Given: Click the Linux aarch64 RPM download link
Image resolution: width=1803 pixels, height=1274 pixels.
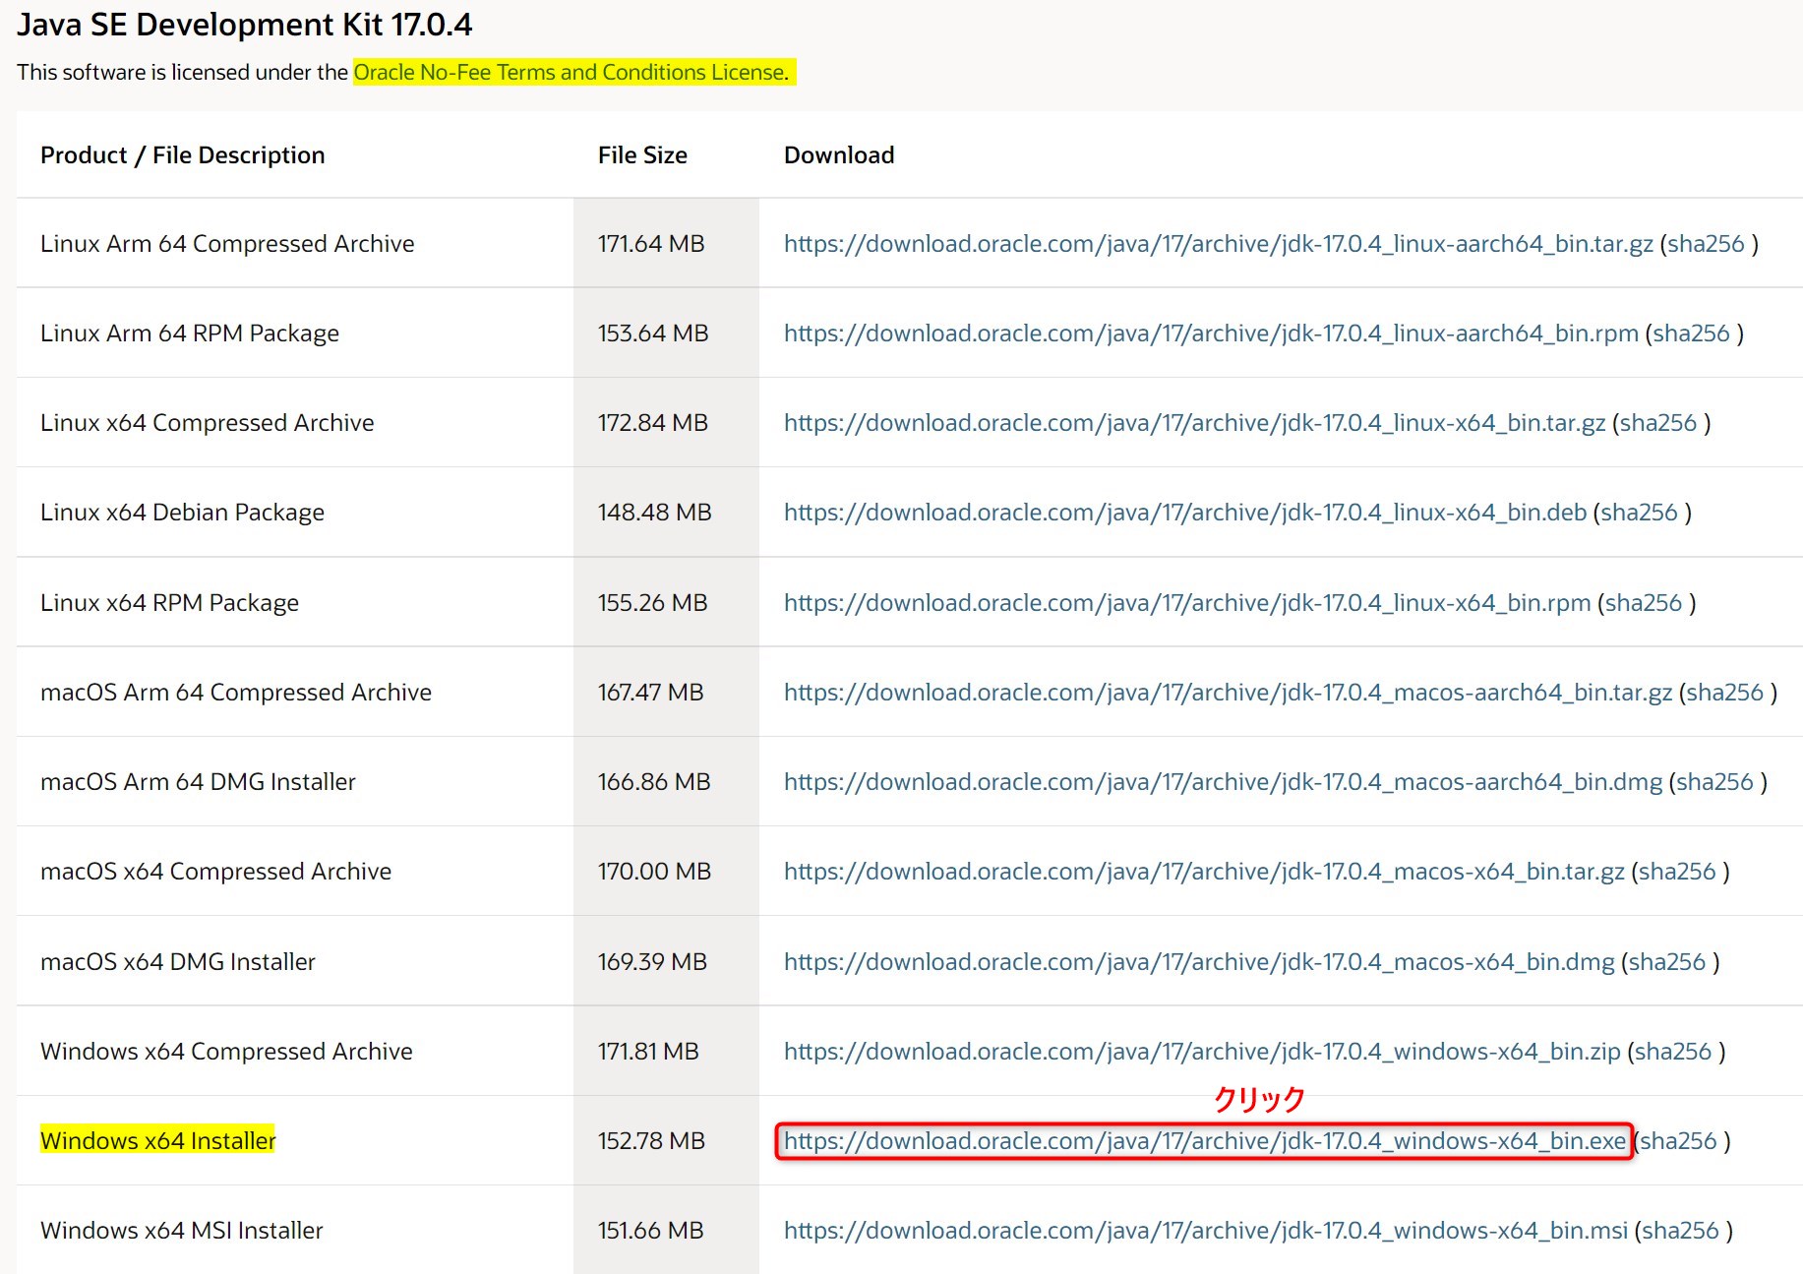Looking at the screenshot, I should pyautogui.click(x=1211, y=334).
